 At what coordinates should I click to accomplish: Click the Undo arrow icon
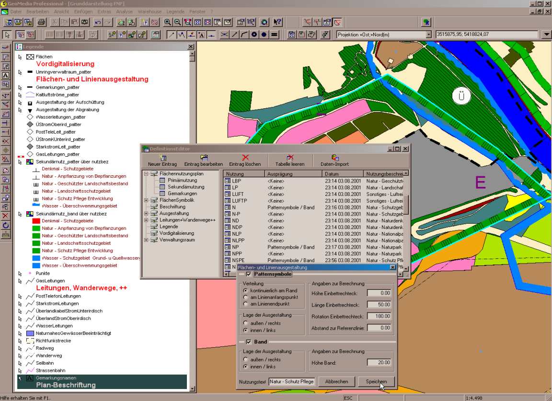pyautogui.click(x=98, y=22)
